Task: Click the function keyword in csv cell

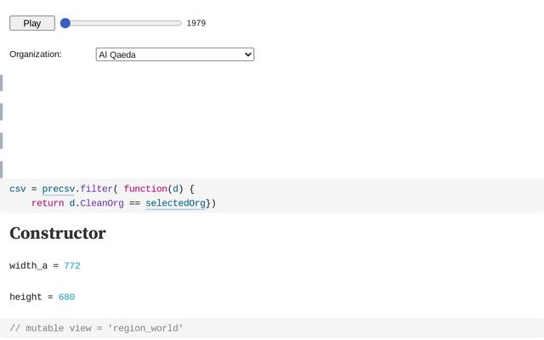Action: (144, 188)
